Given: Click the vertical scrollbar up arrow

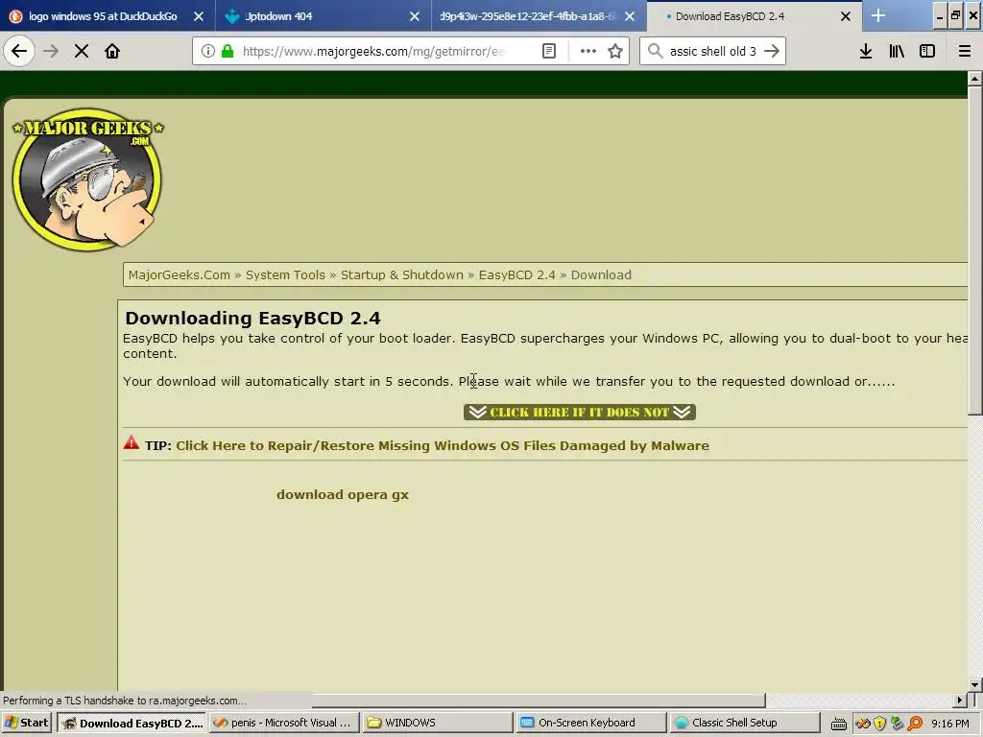Looking at the screenshot, I should pos(974,79).
